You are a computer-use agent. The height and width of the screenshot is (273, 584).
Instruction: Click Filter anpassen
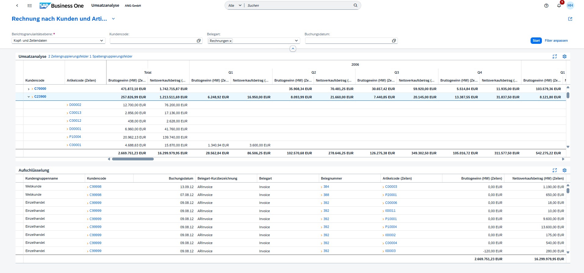(x=556, y=40)
